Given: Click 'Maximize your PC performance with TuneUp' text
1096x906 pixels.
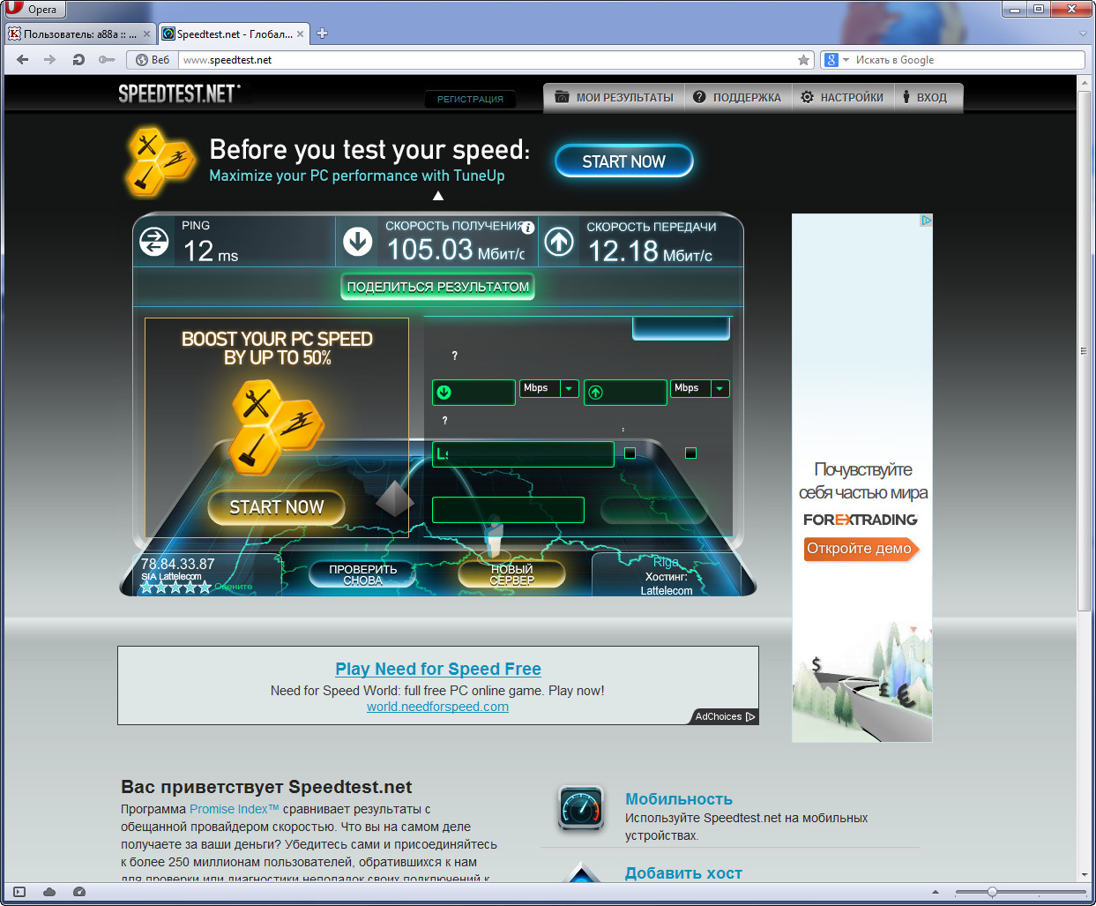Looking at the screenshot, I should (x=357, y=176).
